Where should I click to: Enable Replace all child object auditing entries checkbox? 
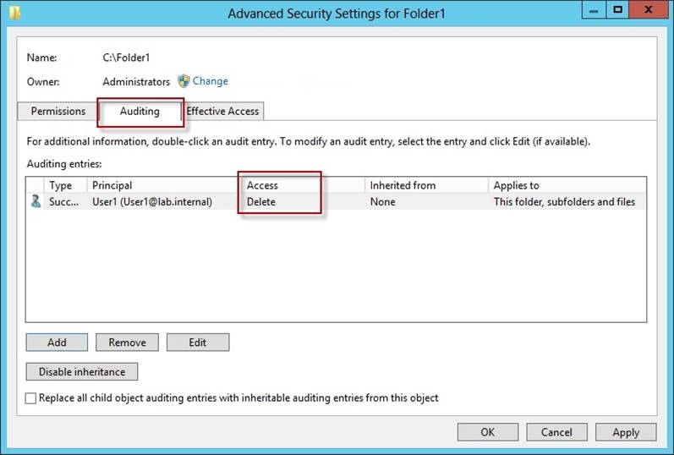[30, 398]
